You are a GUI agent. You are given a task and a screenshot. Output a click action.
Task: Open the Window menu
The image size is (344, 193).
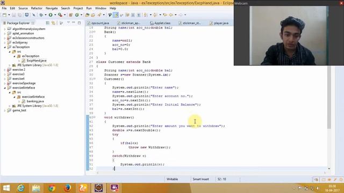coord(101,9)
